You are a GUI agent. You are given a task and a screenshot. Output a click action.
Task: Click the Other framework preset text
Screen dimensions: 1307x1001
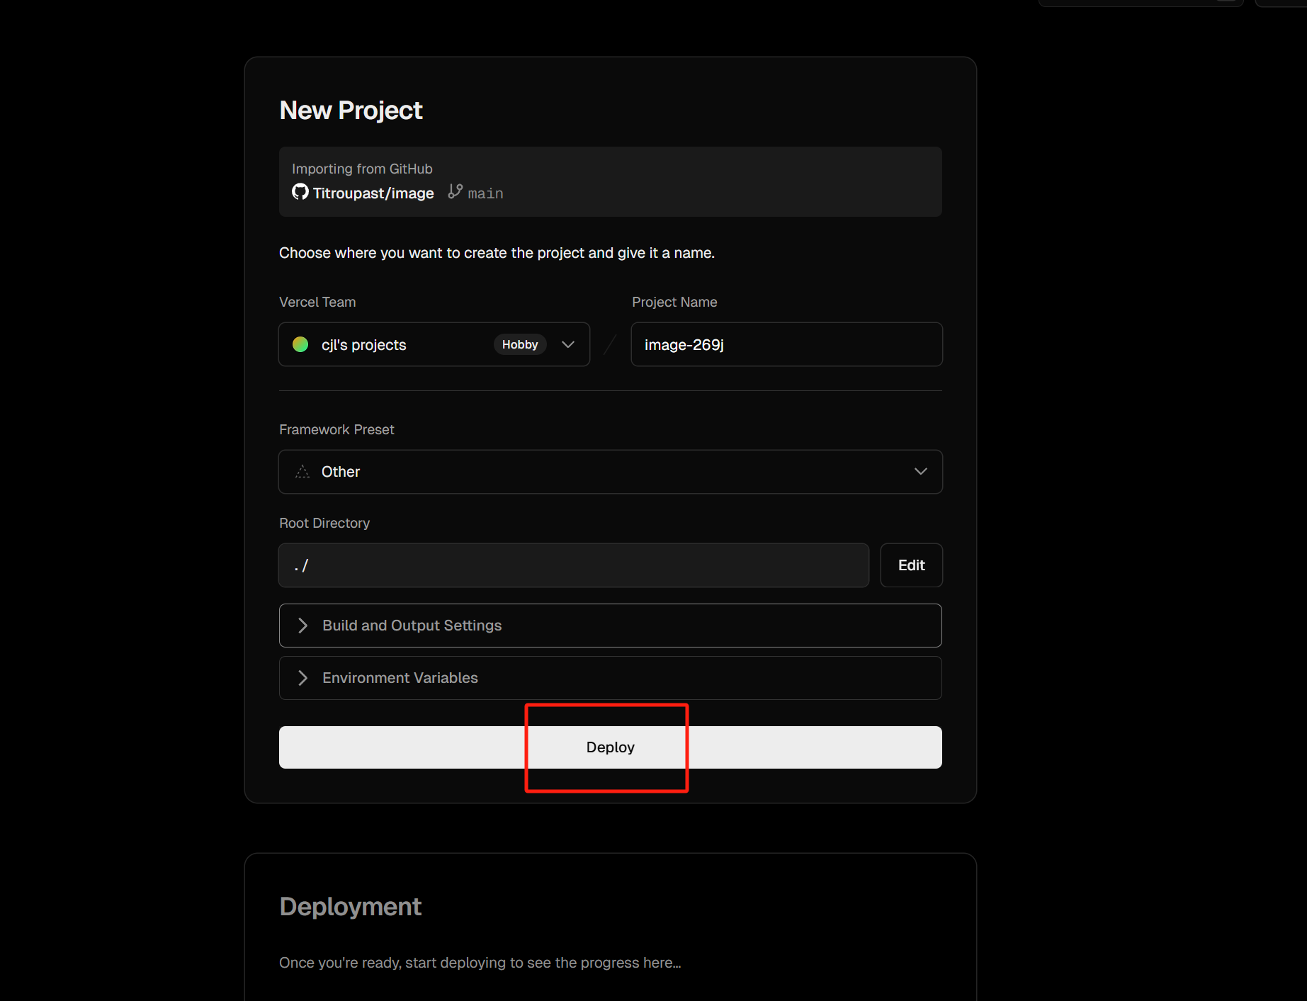click(341, 472)
